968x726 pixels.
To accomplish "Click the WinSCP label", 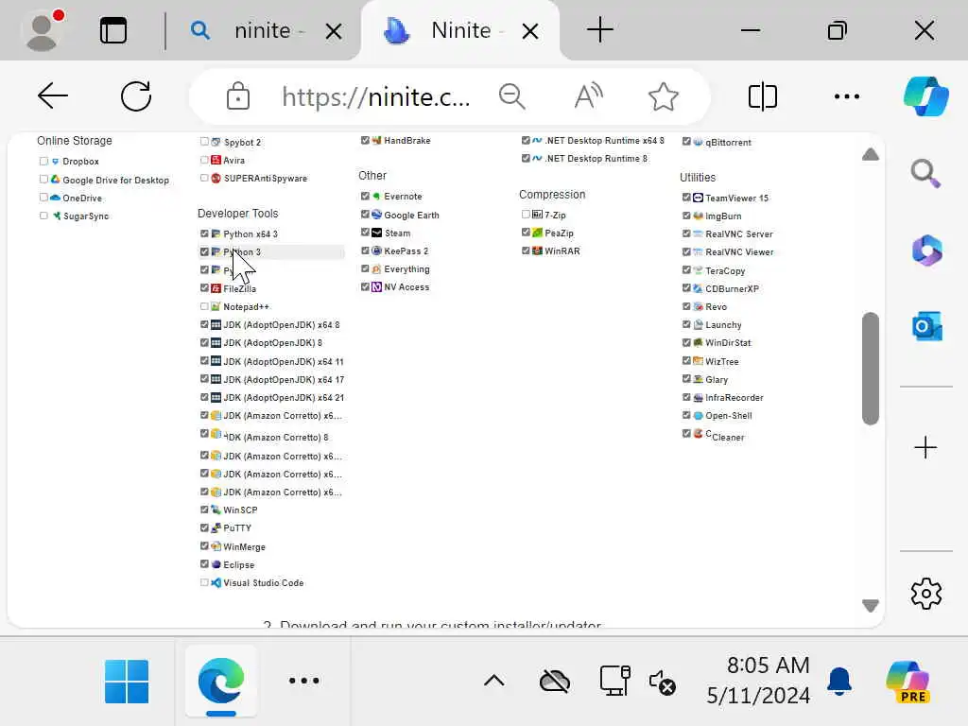I will point(240,510).
